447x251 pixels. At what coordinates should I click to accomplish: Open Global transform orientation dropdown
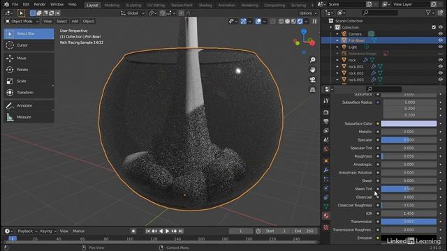(133, 13)
